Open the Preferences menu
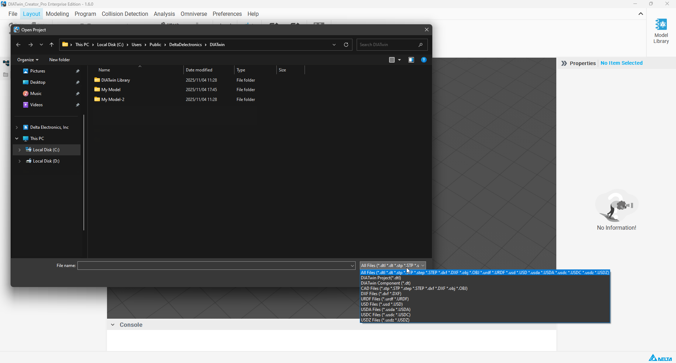This screenshot has width=676, height=363. 227,14
